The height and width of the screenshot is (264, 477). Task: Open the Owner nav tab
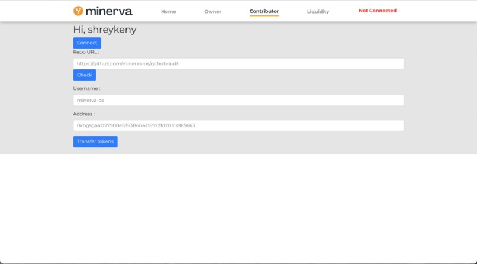click(212, 12)
